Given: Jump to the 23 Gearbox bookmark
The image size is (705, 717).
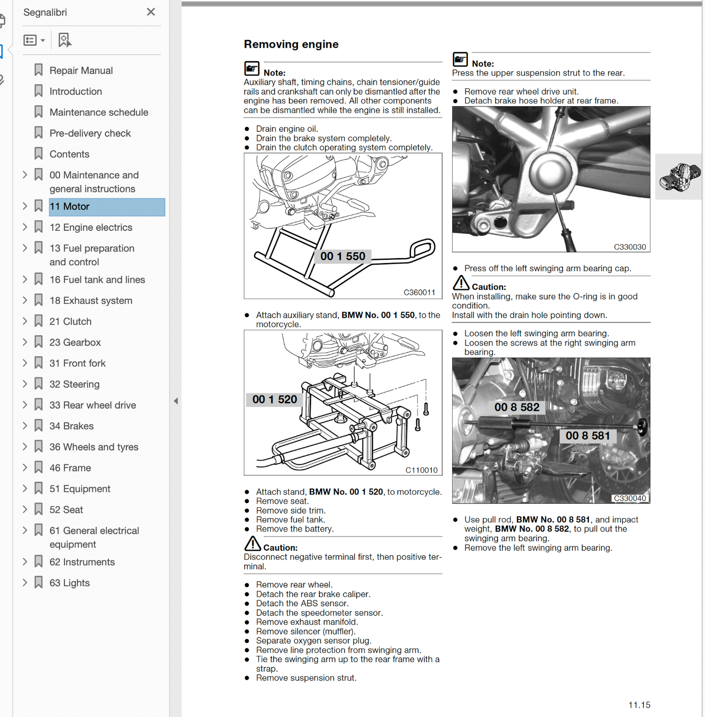Looking at the screenshot, I should point(75,342).
